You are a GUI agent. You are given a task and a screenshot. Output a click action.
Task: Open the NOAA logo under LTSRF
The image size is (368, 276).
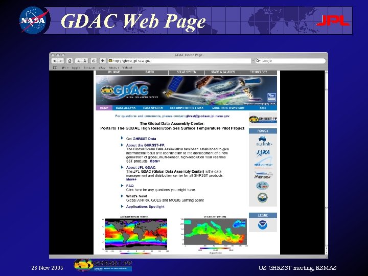click(x=262, y=225)
